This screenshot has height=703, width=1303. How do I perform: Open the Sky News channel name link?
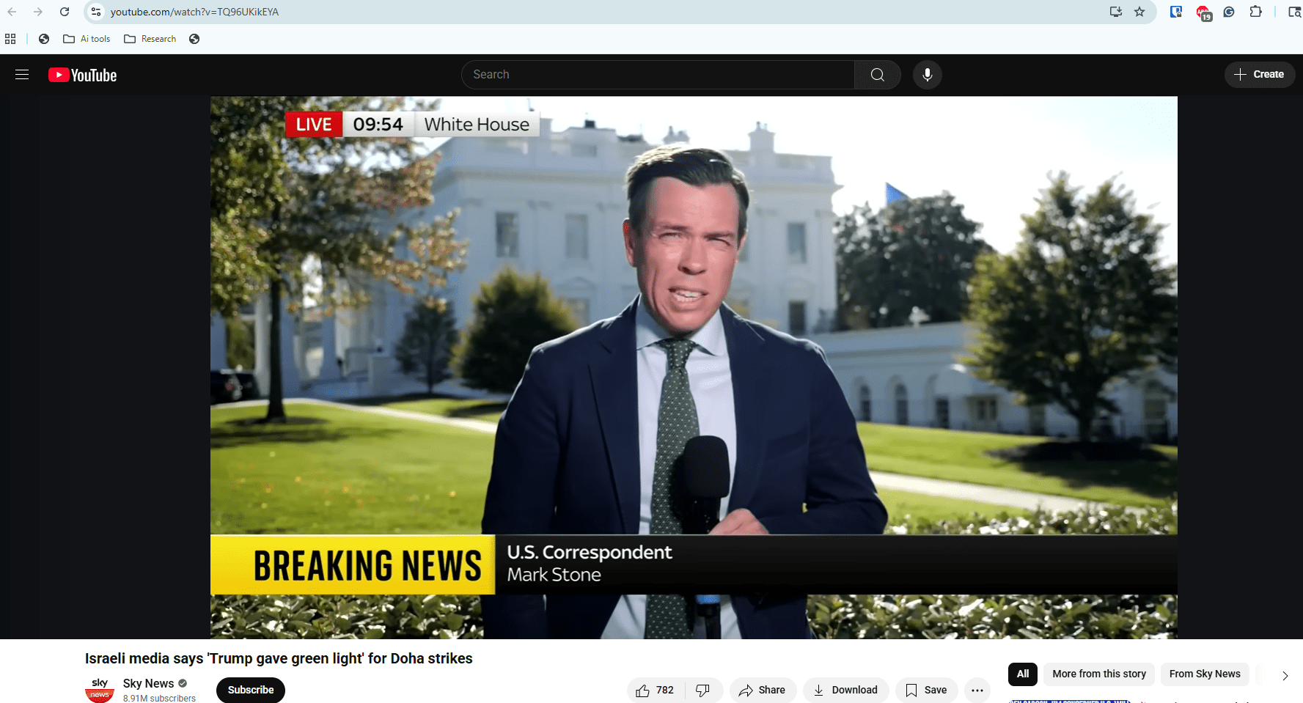point(148,683)
